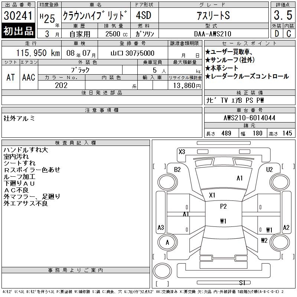
Task: Click lot number 30241
Action: tap(18, 16)
